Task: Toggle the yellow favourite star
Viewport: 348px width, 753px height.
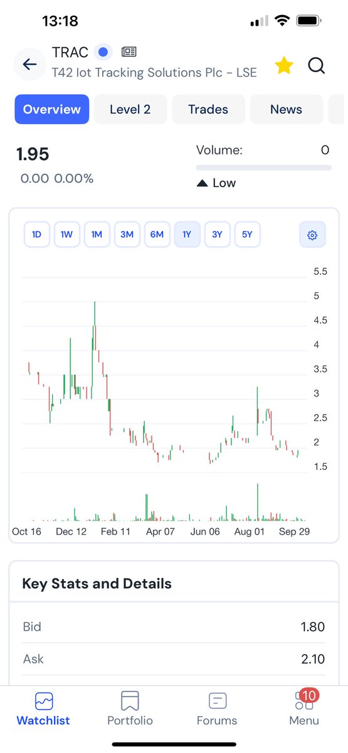Action: point(284,65)
